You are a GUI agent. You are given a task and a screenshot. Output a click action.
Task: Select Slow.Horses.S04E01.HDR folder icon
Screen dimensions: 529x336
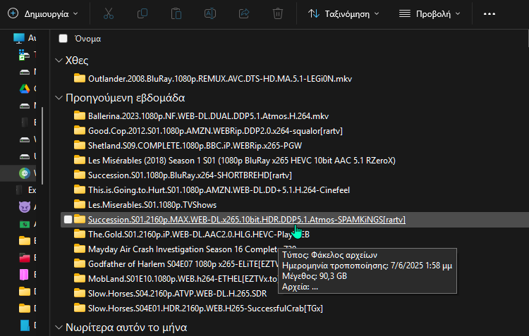[80, 308]
